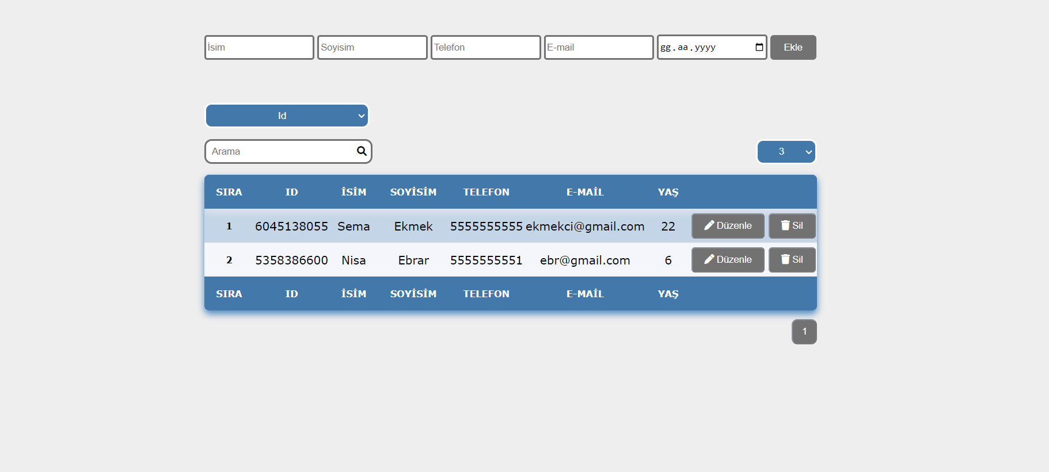Click the date field gg.aa.yyyy
The image size is (1049, 472).
click(704, 47)
